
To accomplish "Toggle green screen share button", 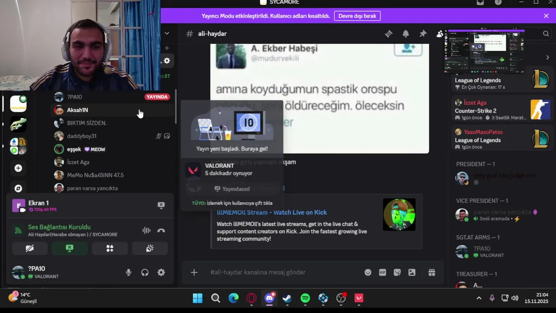I will click(69, 248).
